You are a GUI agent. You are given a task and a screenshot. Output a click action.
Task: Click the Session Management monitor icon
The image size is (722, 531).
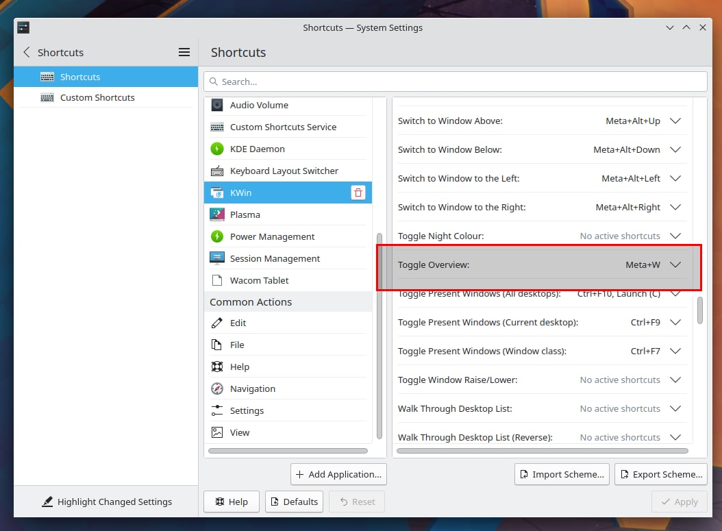pyautogui.click(x=217, y=258)
